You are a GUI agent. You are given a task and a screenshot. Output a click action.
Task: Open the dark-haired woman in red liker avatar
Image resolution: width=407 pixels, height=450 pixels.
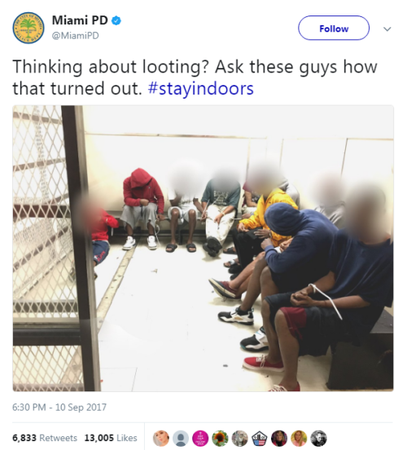click(279, 439)
